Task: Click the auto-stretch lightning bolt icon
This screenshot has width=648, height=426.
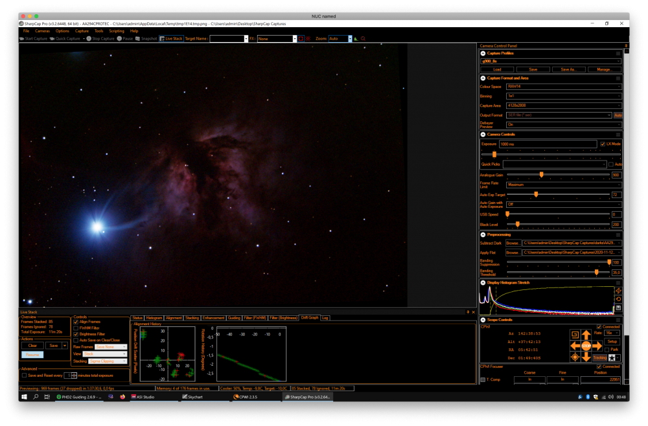Action: (618, 291)
